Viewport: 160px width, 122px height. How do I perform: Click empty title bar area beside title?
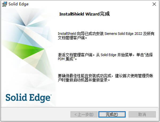click(x=90, y=4)
